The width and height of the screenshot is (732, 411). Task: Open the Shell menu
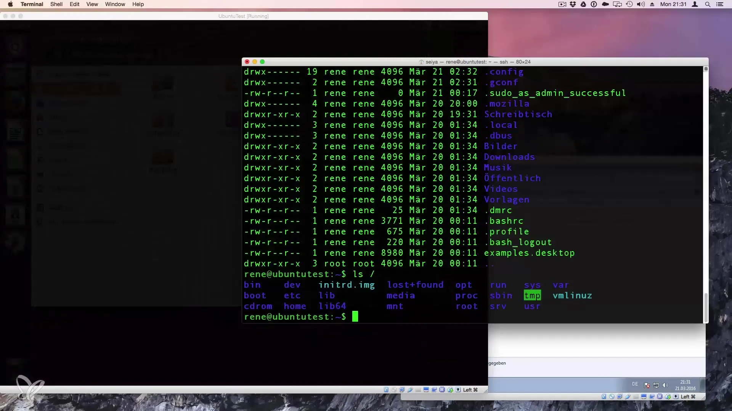56,4
